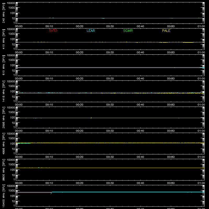Select the 1415 MHz [SFU] axis title
Viewport: 209px width, 209px height.
pyautogui.click(x=3, y=91)
